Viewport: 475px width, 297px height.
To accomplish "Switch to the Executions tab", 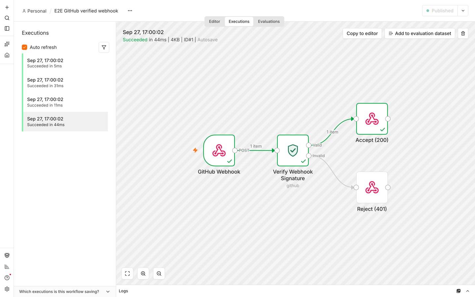I will 239,21.
